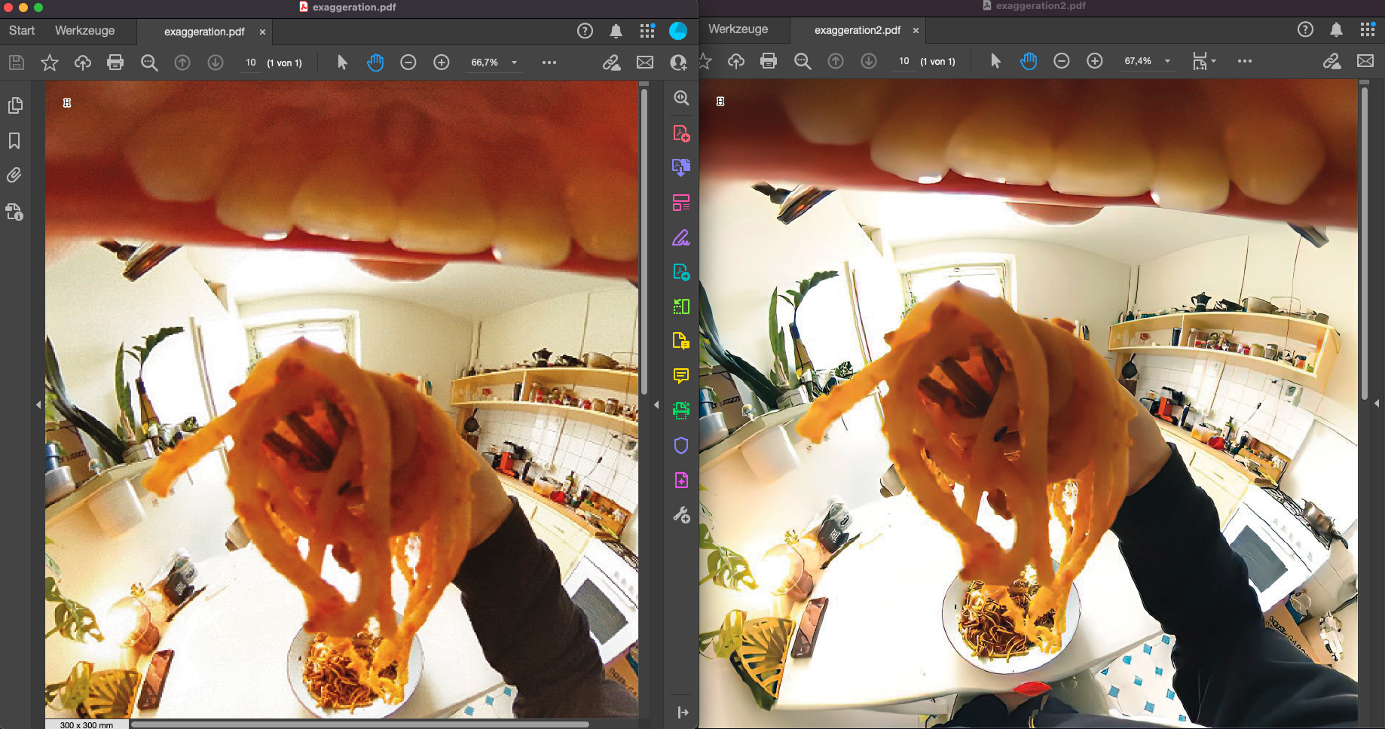Activate the hand tool in exaggeration.pdf window

click(x=375, y=63)
